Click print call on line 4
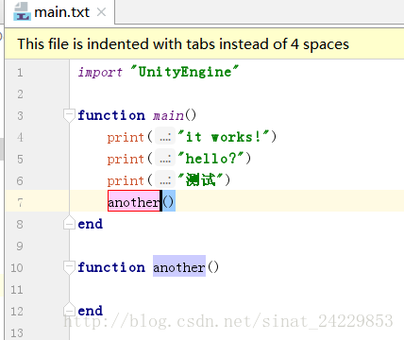 pos(126,138)
